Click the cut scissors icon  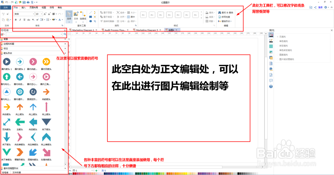click(3, 14)
